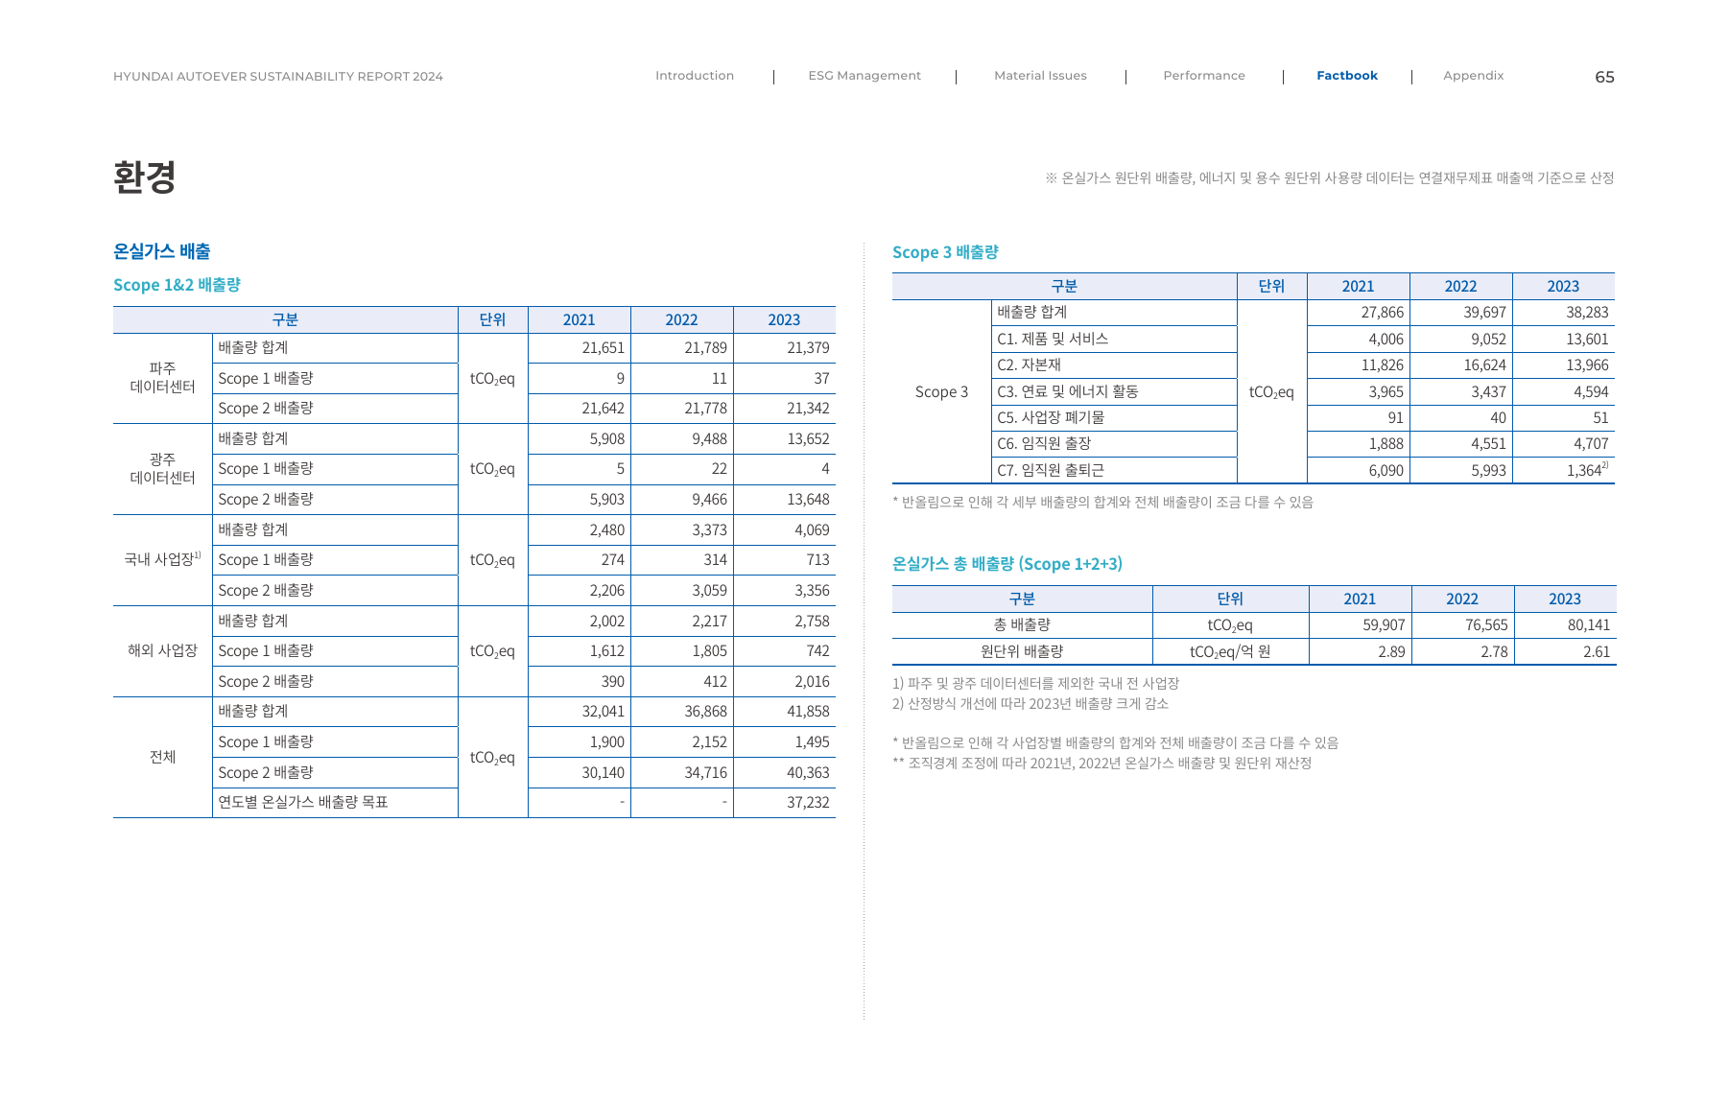This screenshot has width=1729, height=1105.
Task: Open the Appendix section
Action: click(1473, 76)
